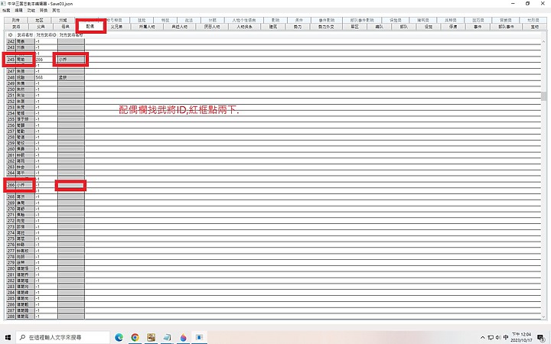Switch to the 特技 tab
This screenshot has width=551, height=344.
coord(165,21)
